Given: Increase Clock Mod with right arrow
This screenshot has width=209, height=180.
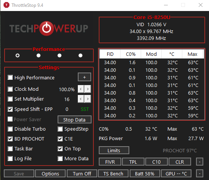Looking at the screenshot, I should 88,89.
